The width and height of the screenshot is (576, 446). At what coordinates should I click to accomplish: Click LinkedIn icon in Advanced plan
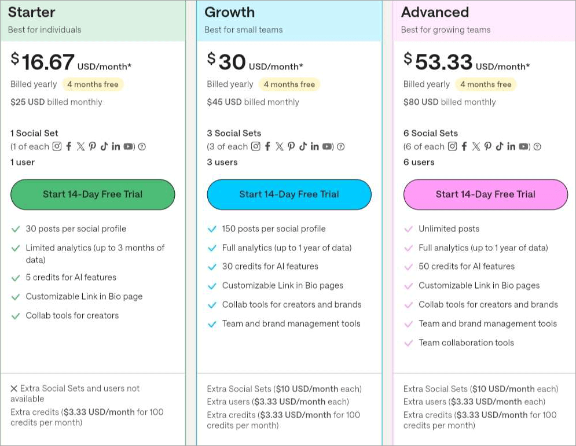pyautogui.click(x=511, y=146)
